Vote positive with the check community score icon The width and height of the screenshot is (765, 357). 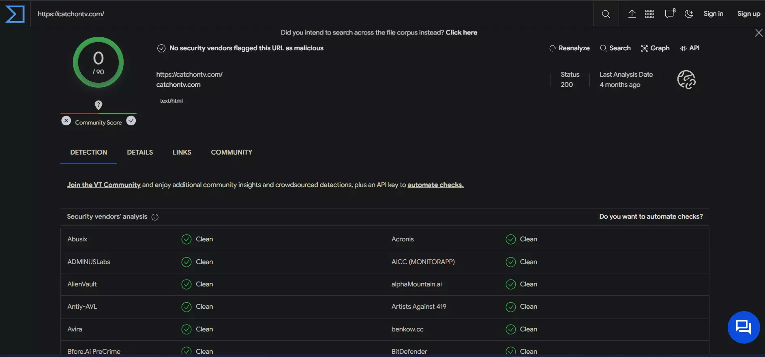point(131,121)
